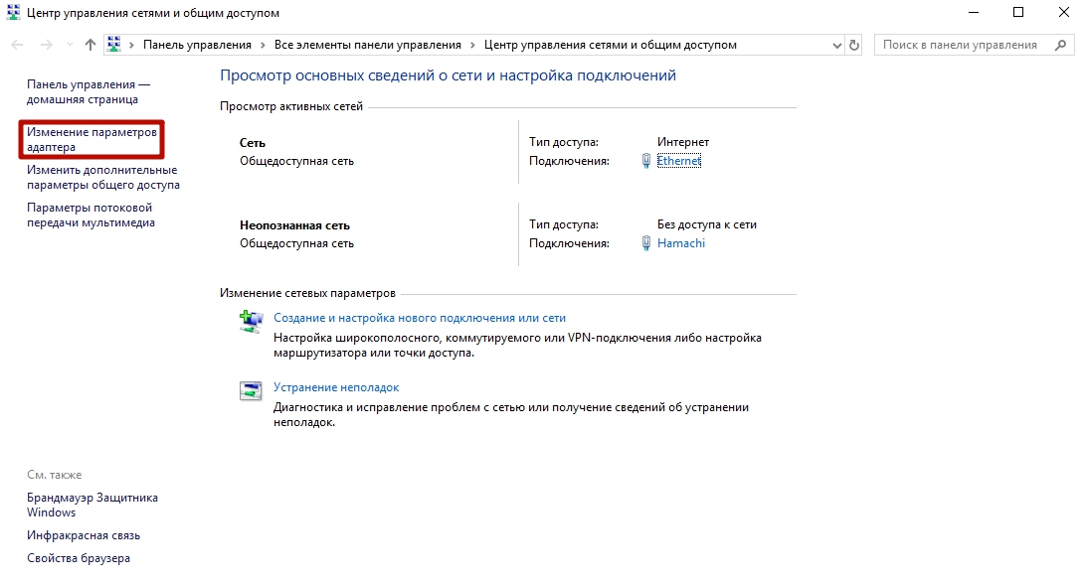
Task: Click the new connection setup icon
Action: click(250, 321)
